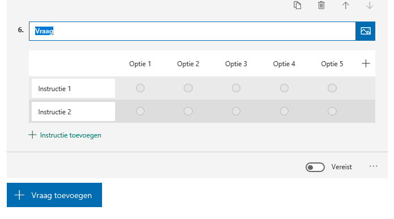The width and height of the screenshot is (394, 219).
Task: Add a new option column with plus icon
Action: [x=366, y=63]
